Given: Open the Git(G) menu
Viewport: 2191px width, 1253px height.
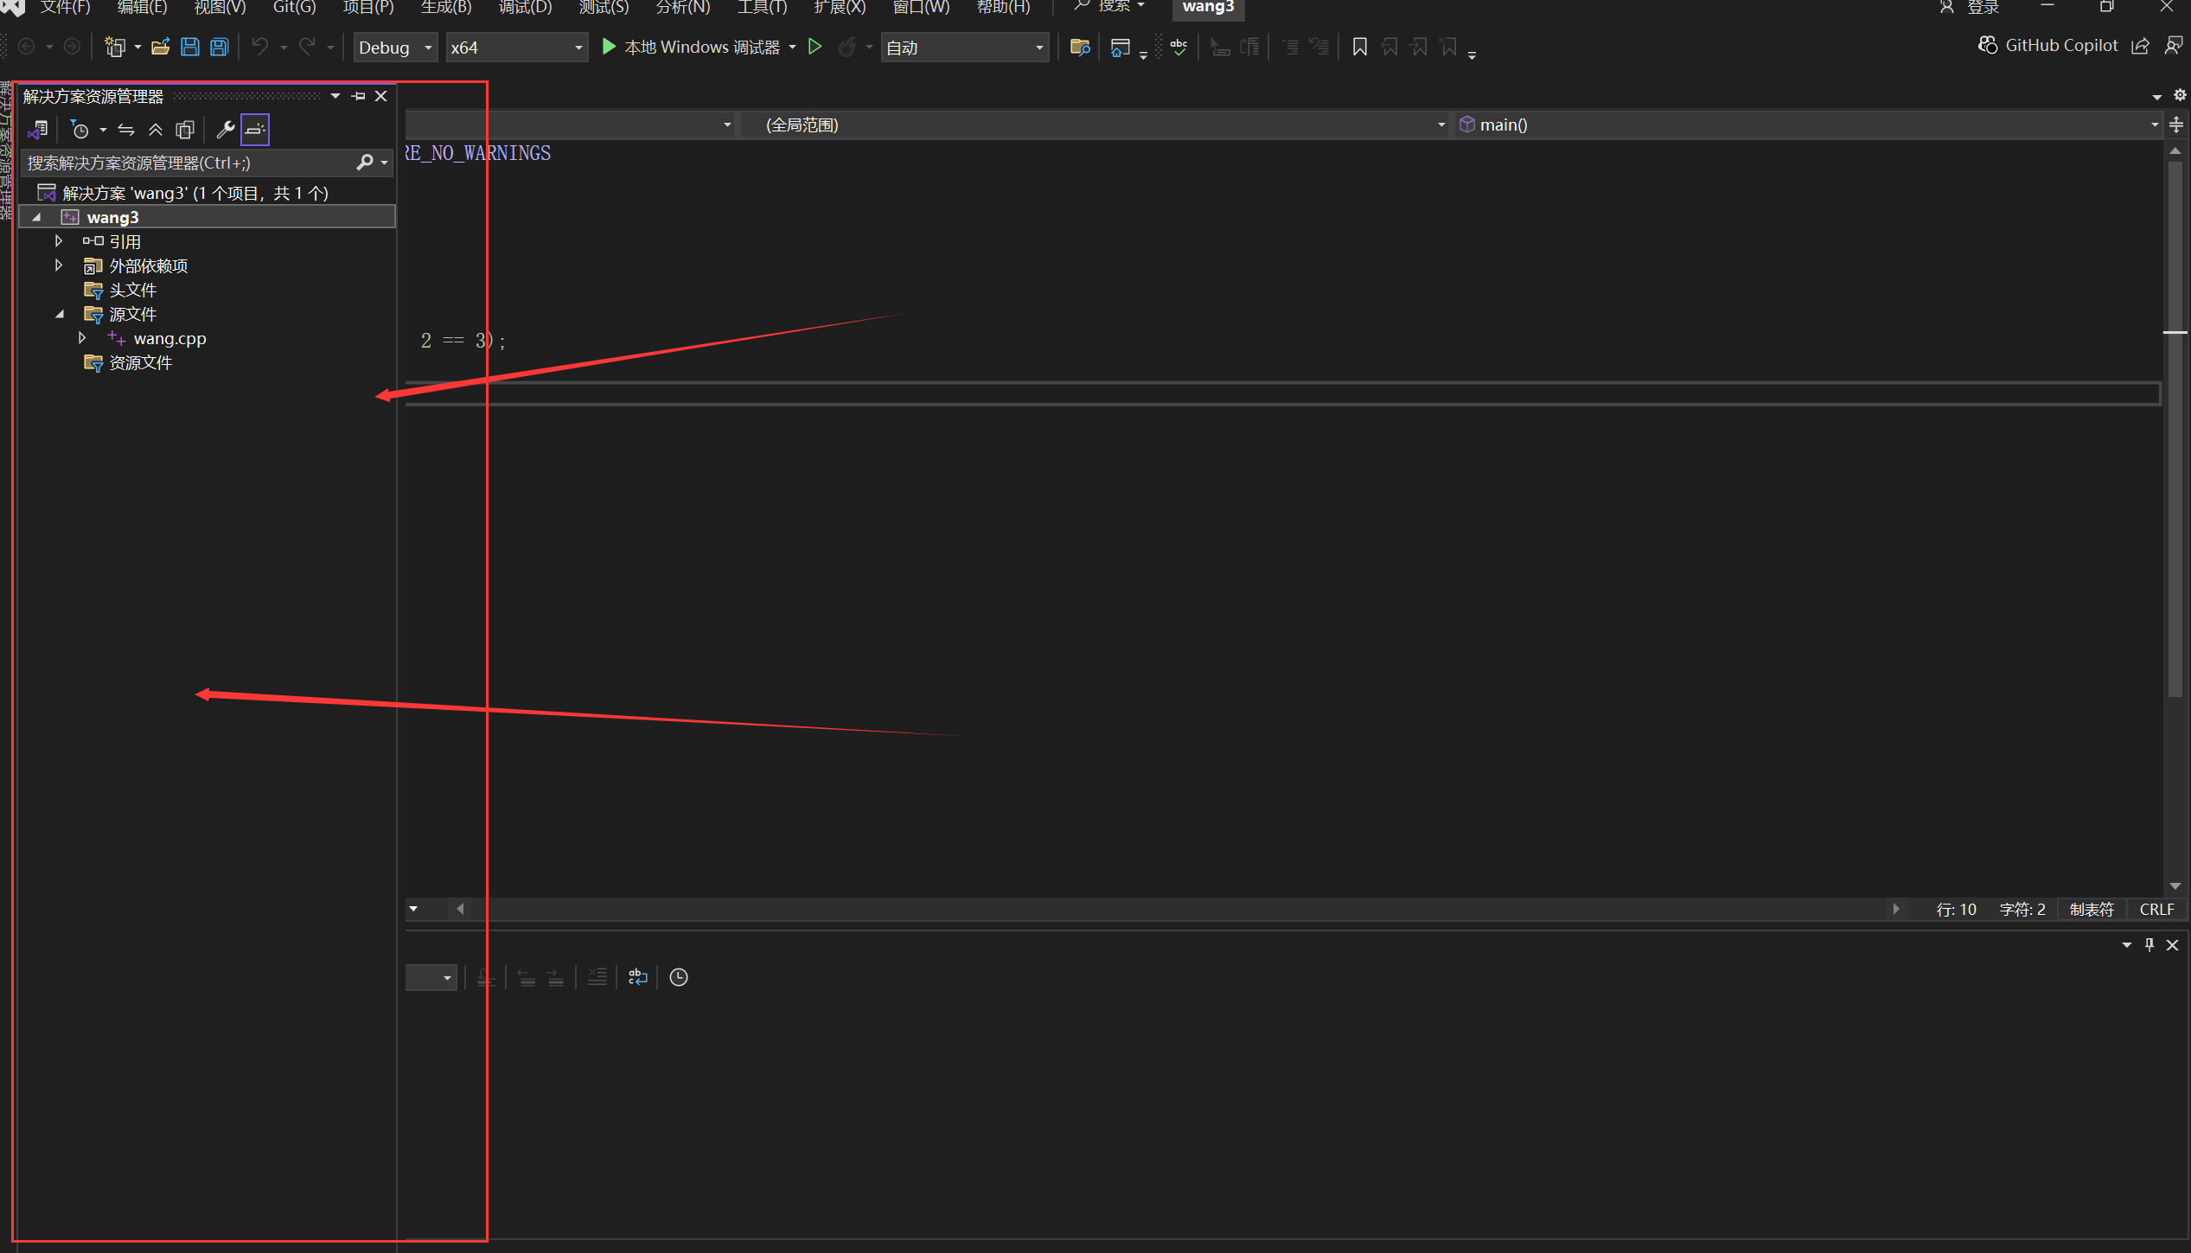Looking at the screenshot, I should coord(294,9).
